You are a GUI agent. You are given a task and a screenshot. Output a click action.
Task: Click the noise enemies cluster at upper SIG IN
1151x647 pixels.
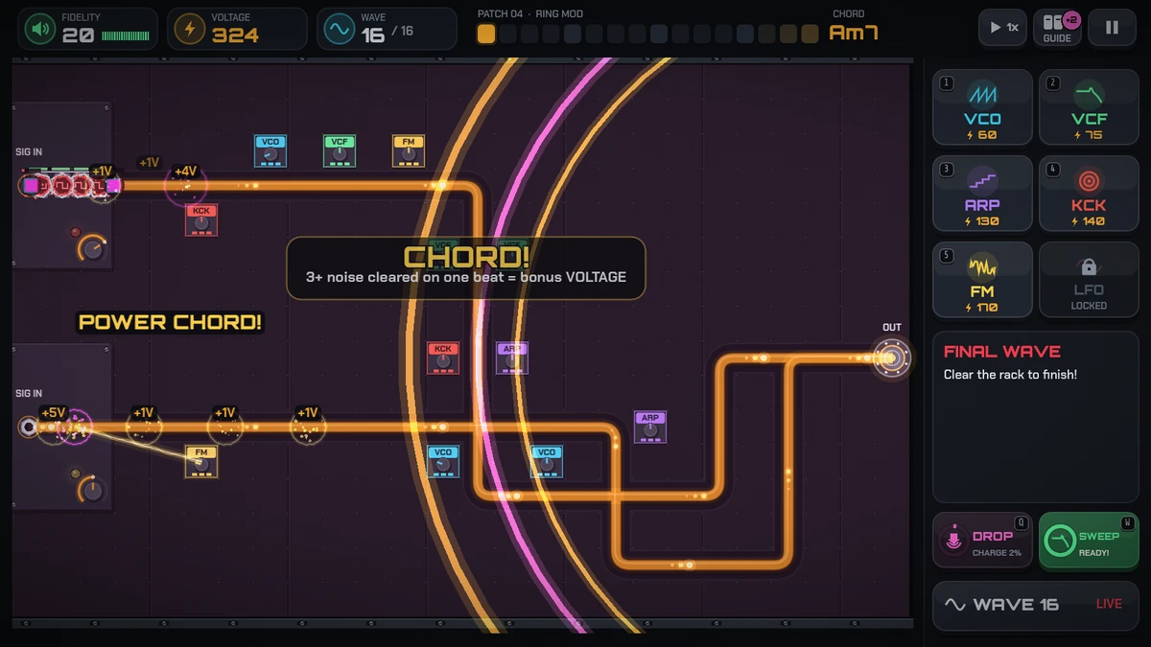point(72,185)
